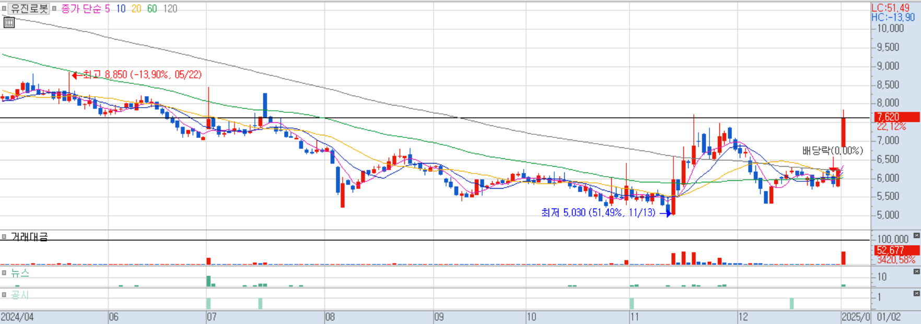Click the 01/02 current date label
This screenshot has width=921, height=324.
(889, 317)
